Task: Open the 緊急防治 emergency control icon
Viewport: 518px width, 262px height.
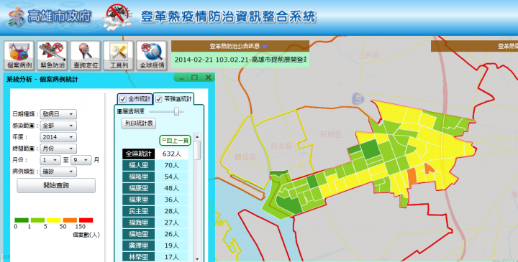Action: (x=53, y=55)
